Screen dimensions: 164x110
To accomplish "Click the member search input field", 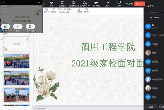I will [x=155, y=12].
